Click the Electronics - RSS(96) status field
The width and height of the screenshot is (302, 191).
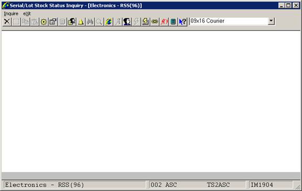[75, 185]
